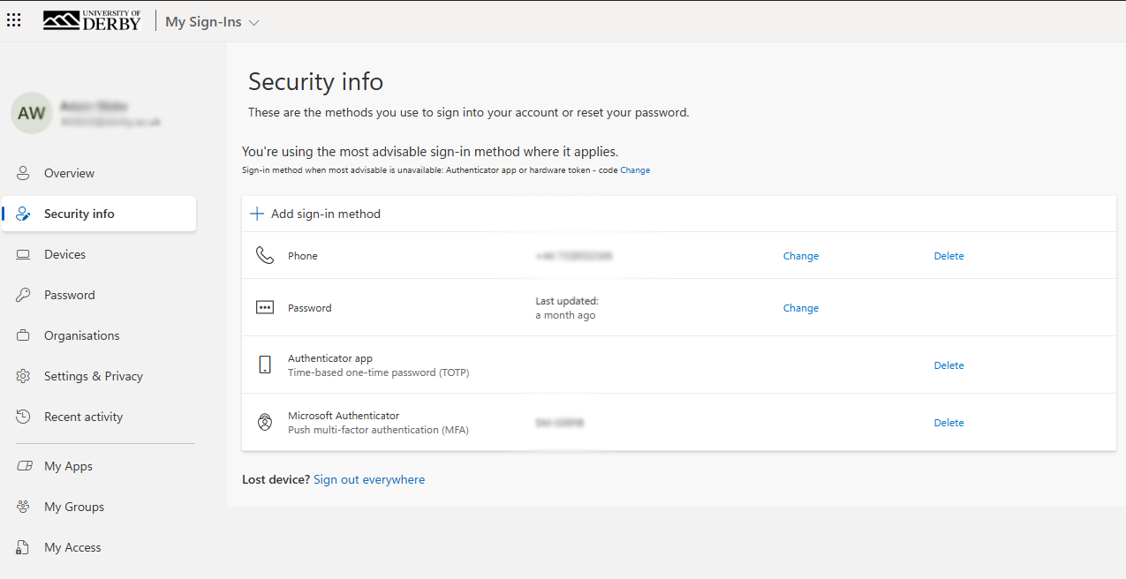
Task: Click the Microsoft Authenticator push MFA icon
Action: coord(264,422)
